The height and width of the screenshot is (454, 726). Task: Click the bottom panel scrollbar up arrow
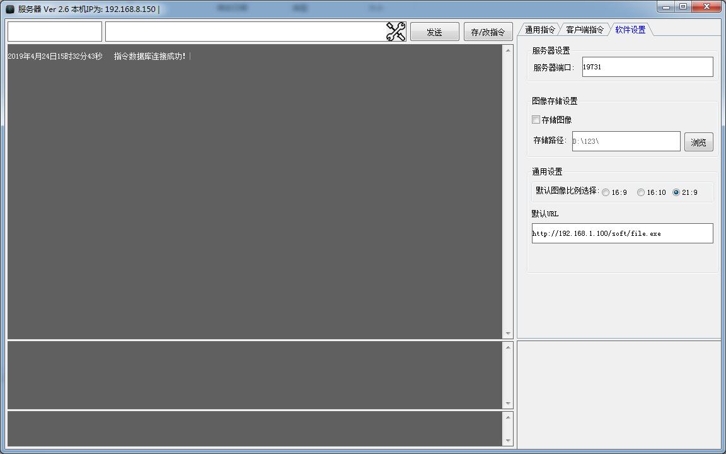508,417
